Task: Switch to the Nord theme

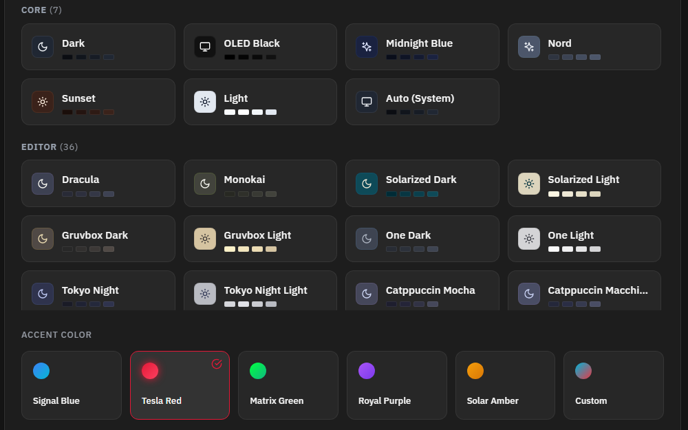Action: (584, 47)
